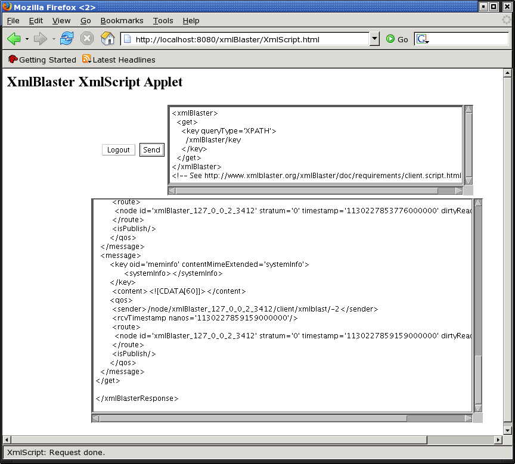Open the Tools menu
This screenshot has width=515, height=464.
163,21
